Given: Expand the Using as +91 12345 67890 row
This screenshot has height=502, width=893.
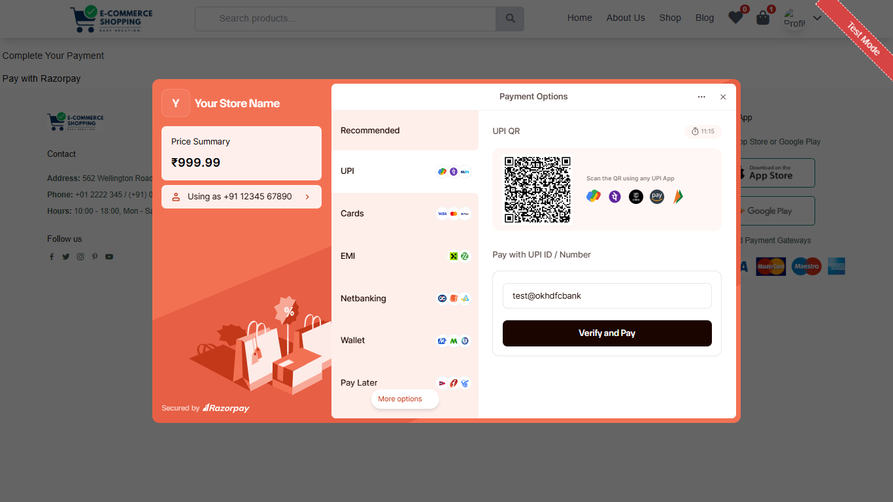Looking at the screenshot, I should 241,197.
